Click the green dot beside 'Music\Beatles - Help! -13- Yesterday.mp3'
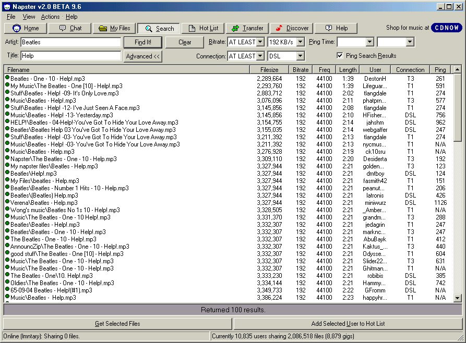Image resolution: width=466 pixels, height=343 pixels. coord(7,114)
